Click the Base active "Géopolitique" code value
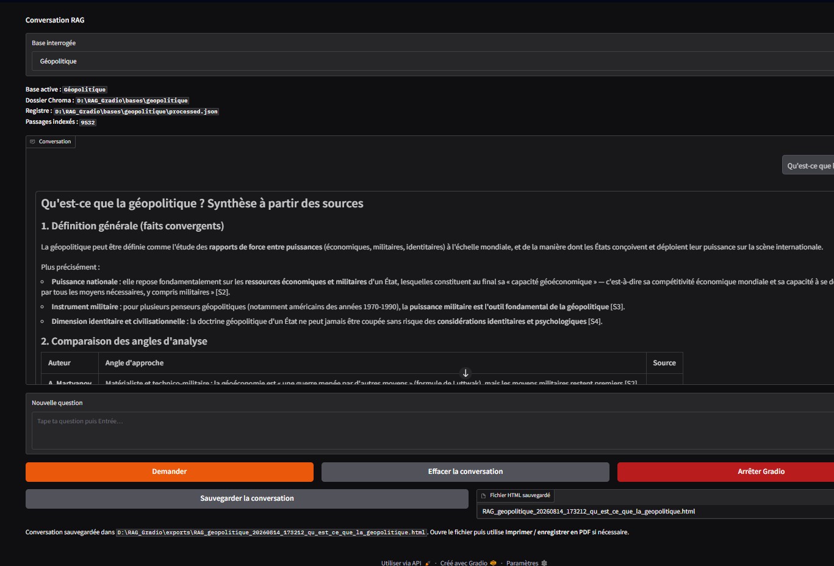 pyautogui.click(x=85, y=90)
